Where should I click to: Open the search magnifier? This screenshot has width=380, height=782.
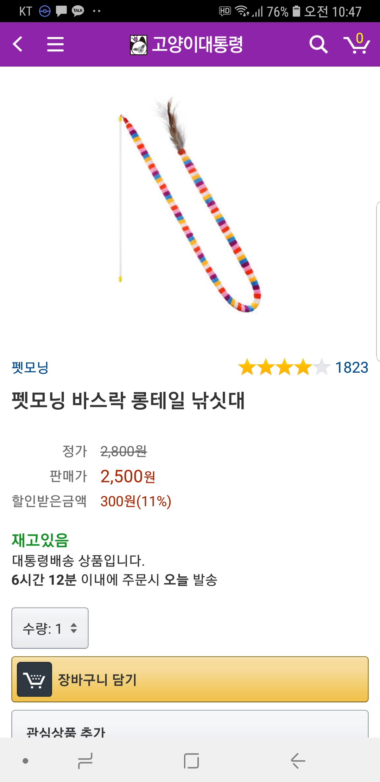[318, 44]
